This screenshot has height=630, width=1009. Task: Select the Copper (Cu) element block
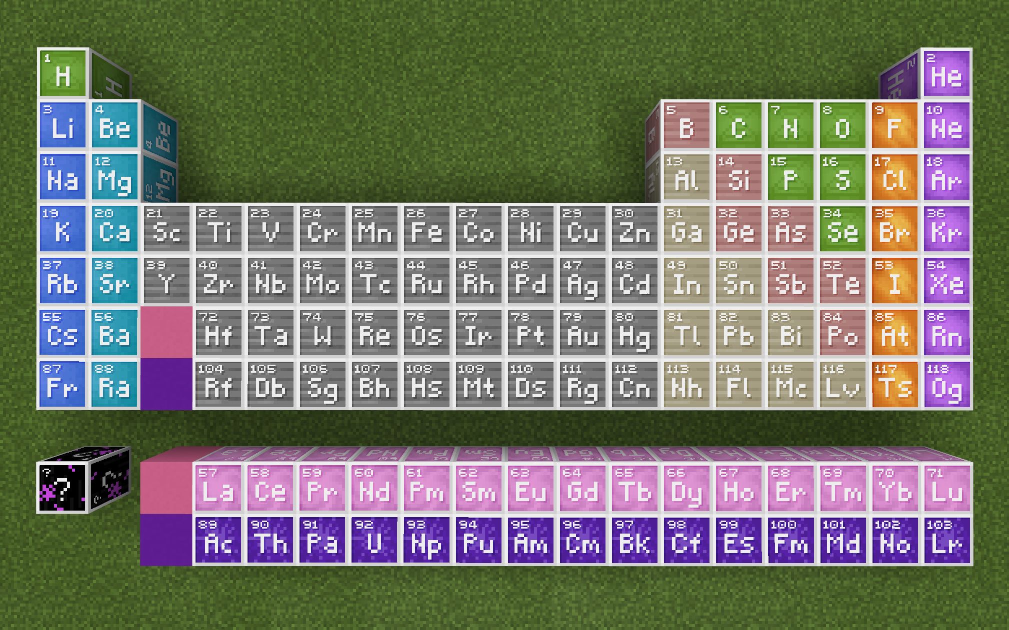pos(582,229)
